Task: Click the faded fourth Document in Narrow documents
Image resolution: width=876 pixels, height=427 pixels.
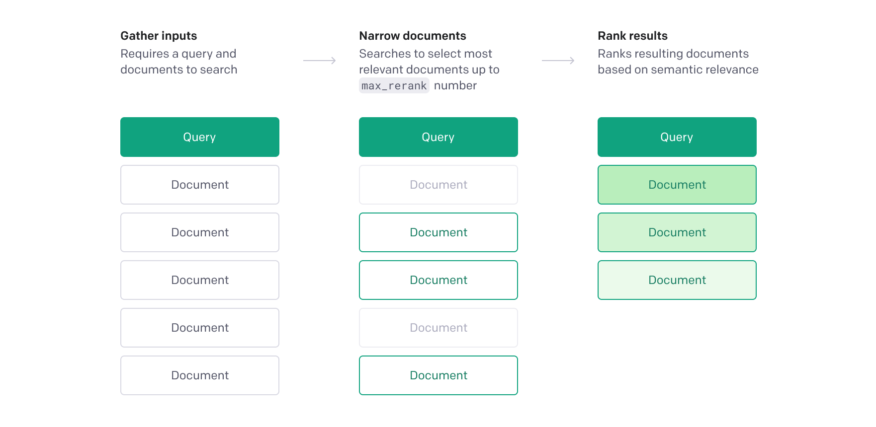Action: pyautogui.click(x=438, y=328)
